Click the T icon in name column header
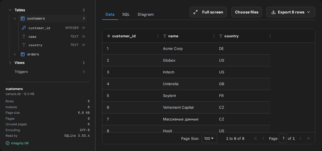Image resolution: width=322 pixels, height=151 pixels. click(164, 36)
